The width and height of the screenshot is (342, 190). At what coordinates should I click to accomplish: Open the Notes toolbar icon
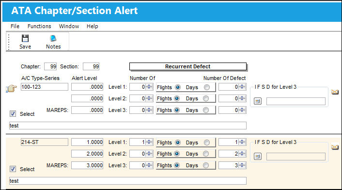(53, 38)
